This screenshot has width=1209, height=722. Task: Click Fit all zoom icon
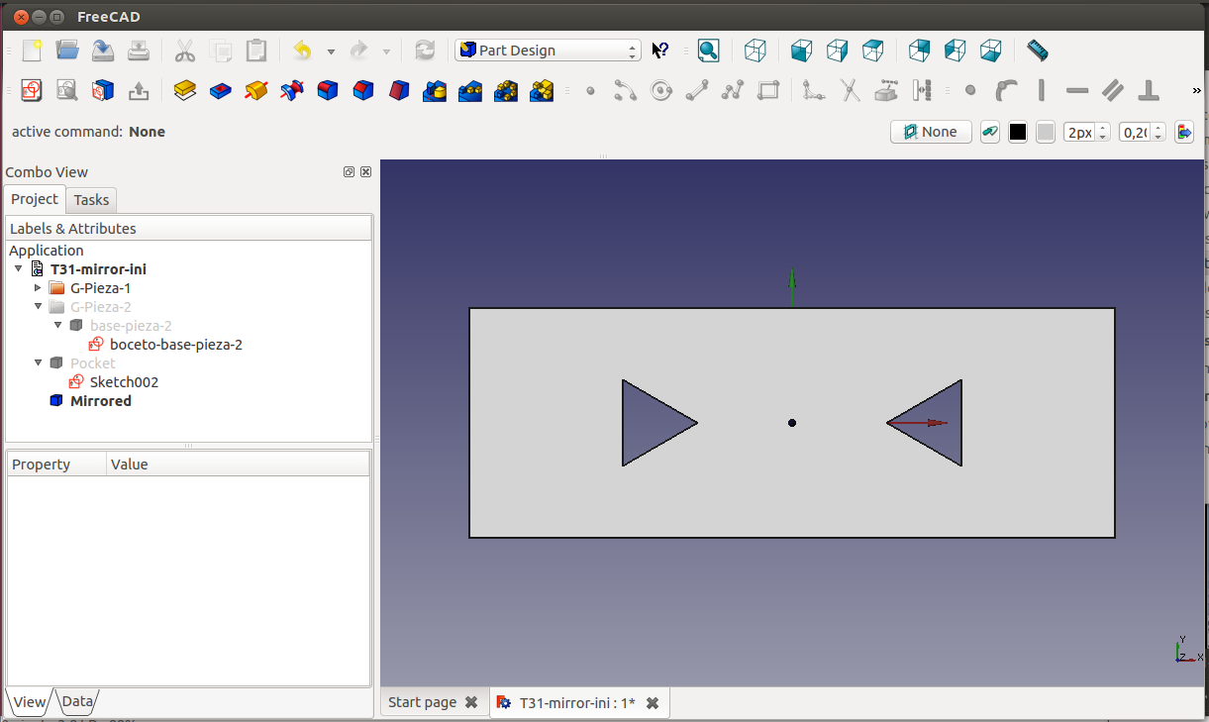708,51
